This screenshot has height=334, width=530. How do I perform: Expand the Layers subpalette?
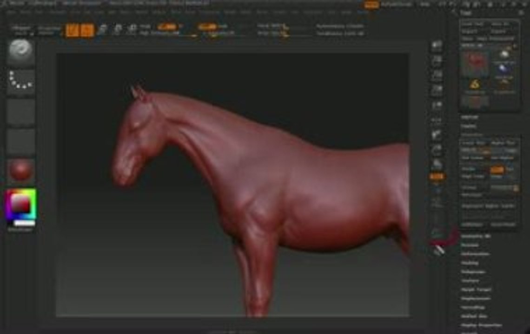469,126
